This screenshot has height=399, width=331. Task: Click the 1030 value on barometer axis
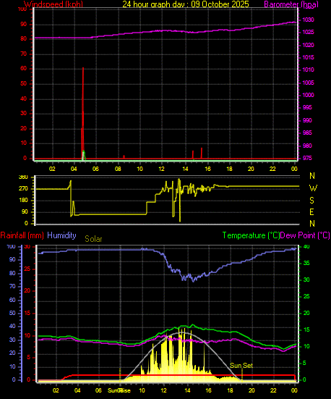click(308, 20)
